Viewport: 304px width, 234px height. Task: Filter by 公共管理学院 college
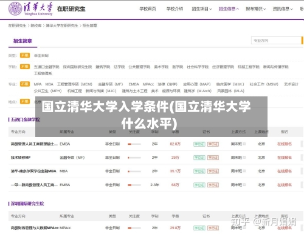click(x=139, y=67)
